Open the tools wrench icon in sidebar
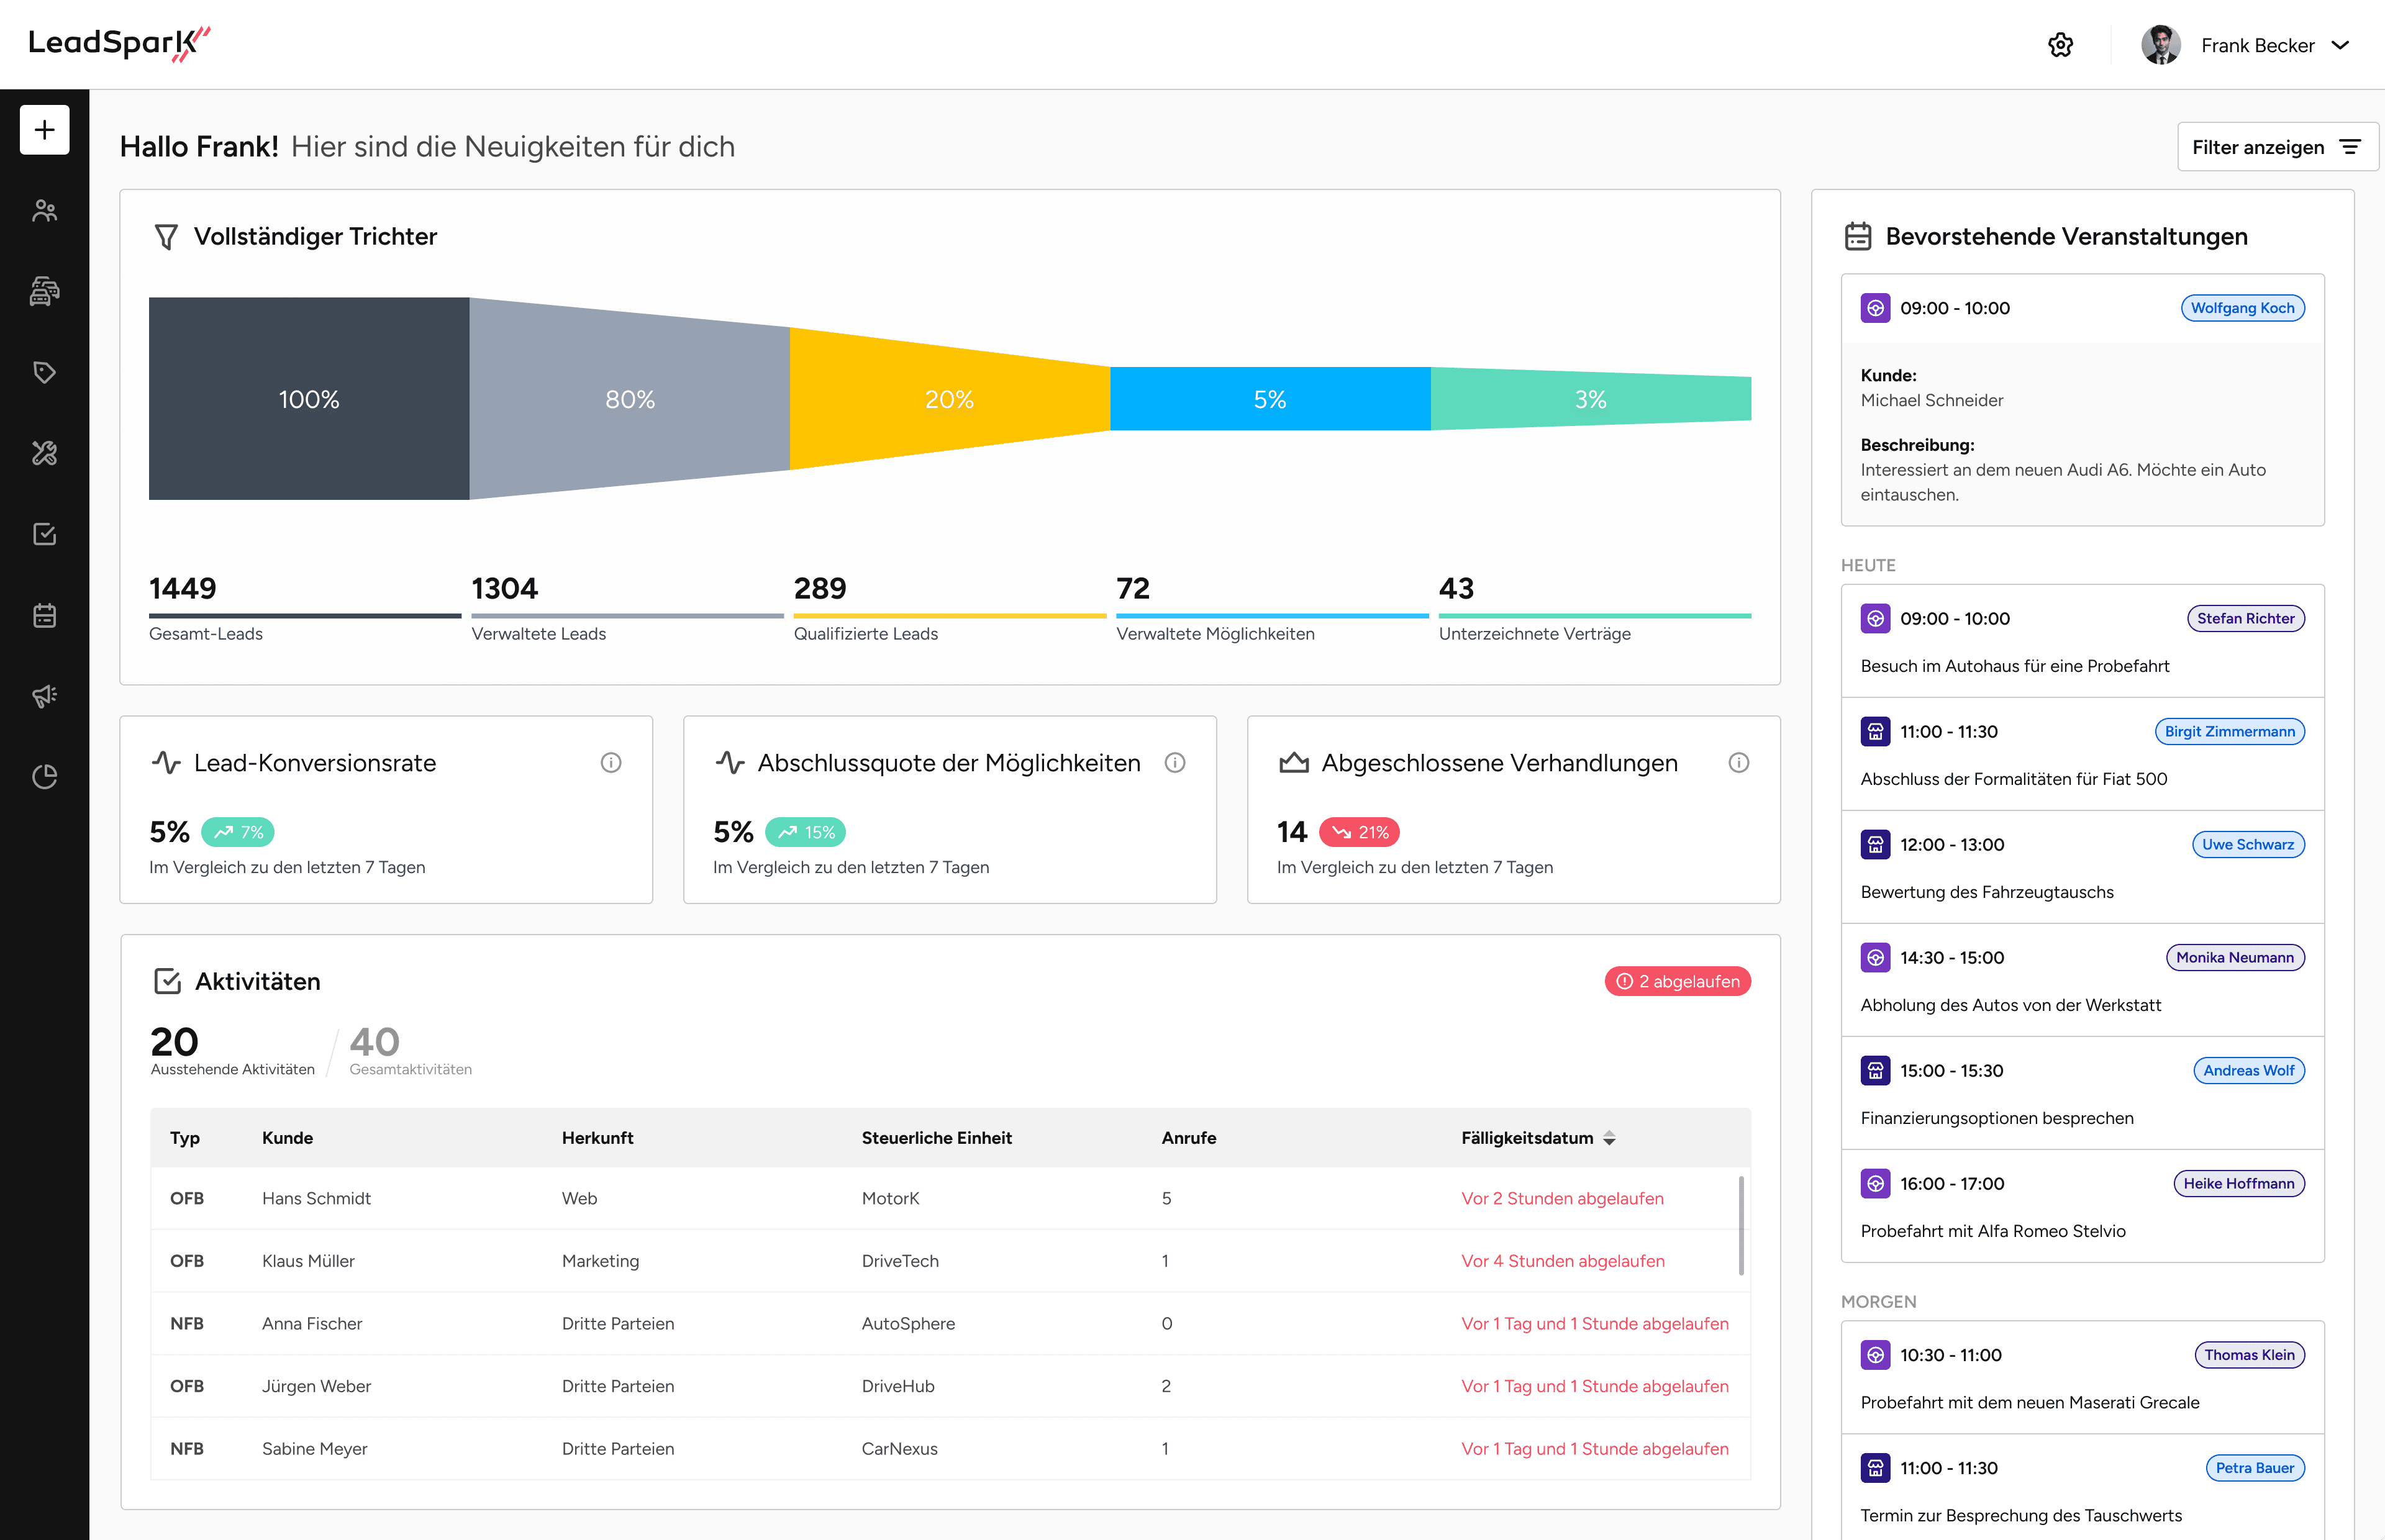 point(44,453)
